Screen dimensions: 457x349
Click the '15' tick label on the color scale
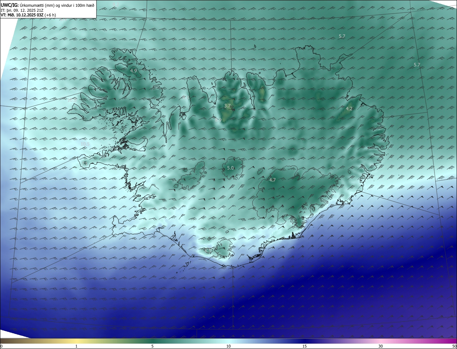coord(305,346)
